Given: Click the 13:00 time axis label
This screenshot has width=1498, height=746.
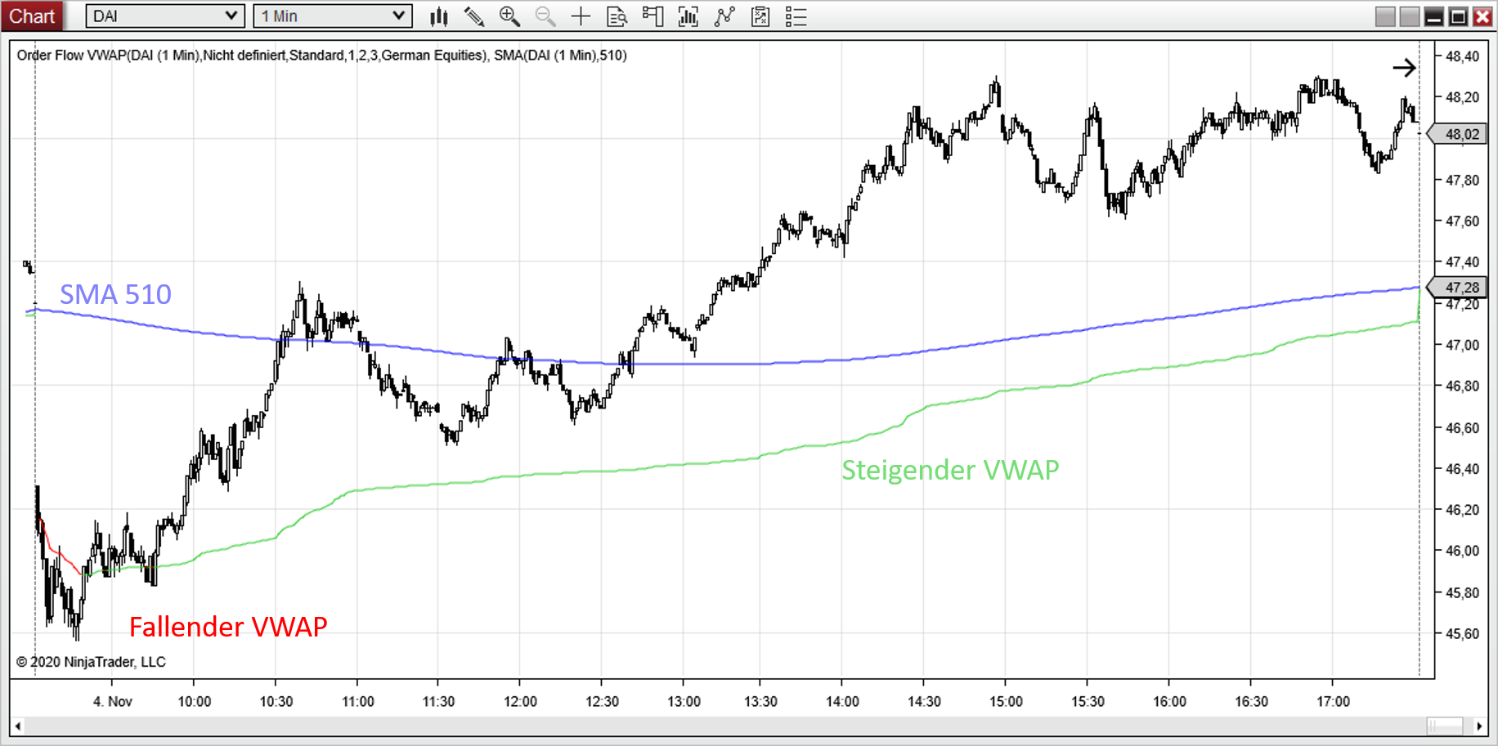Looking at the screenshot, I should [684, 702].
